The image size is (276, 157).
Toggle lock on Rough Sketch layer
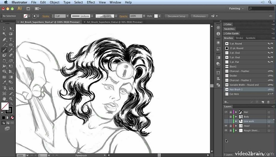231,130
